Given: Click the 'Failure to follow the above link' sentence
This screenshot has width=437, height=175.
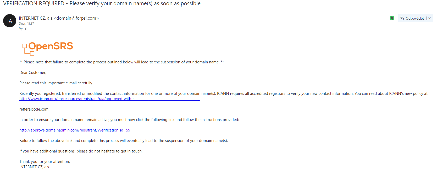Looking at the screenshot, I should (123, 141).
